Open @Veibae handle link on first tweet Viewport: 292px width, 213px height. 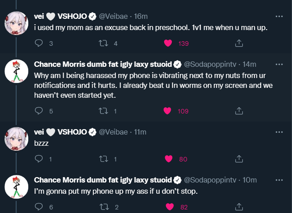113,16
